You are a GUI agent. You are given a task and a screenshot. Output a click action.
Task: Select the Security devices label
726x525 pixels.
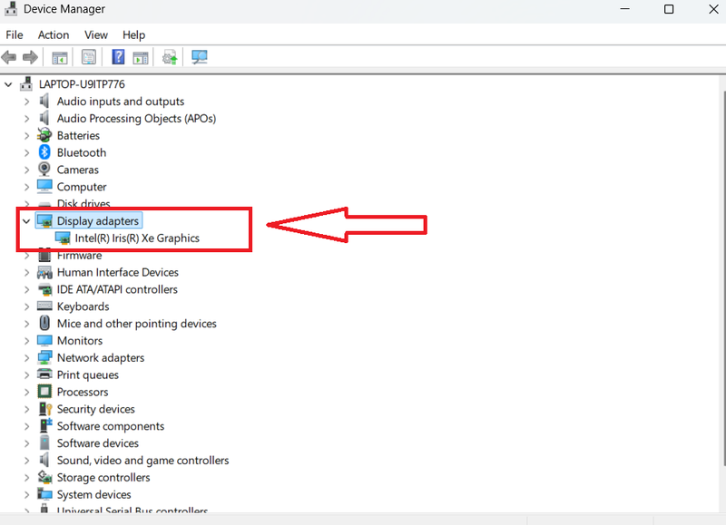pyautogui.click(x=96, y=409)
